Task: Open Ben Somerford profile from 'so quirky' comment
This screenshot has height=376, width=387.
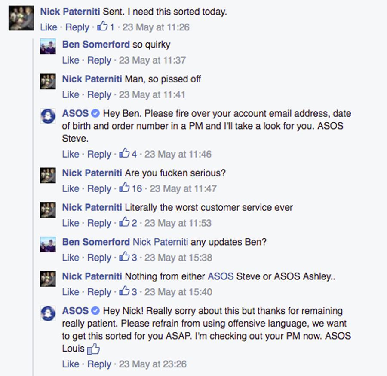Action: coord(96,45)
